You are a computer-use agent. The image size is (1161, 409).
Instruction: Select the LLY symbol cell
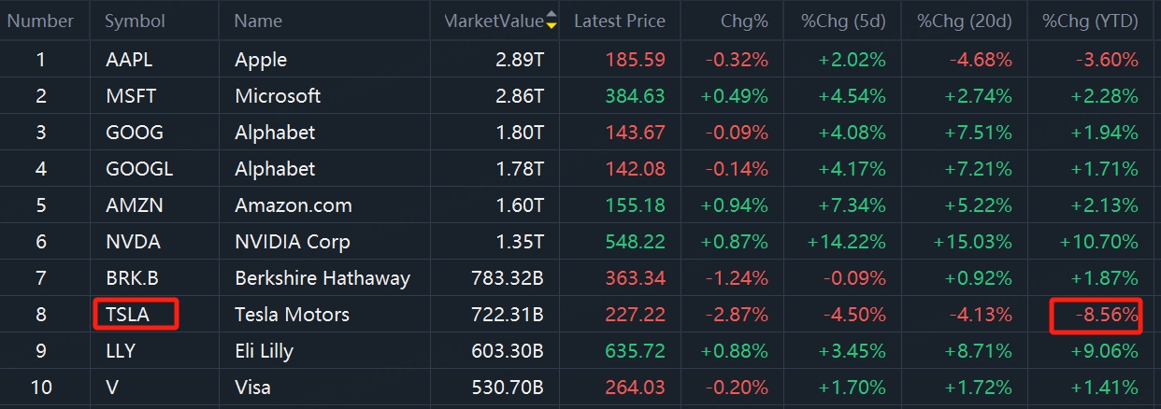(x=121, y=351)
